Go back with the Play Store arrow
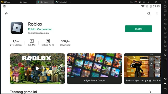 [x=6, y=14]
